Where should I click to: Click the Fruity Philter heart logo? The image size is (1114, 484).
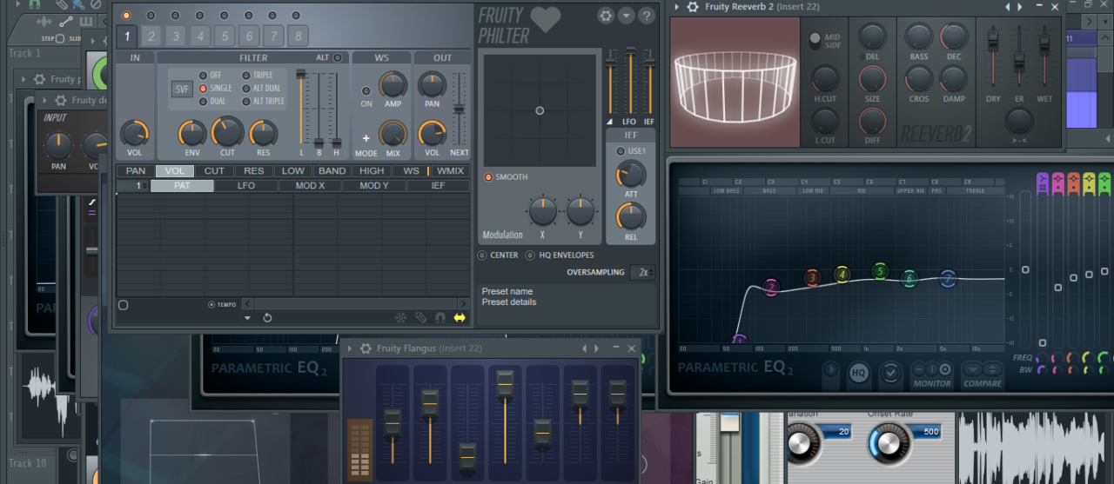coord(546,20)
